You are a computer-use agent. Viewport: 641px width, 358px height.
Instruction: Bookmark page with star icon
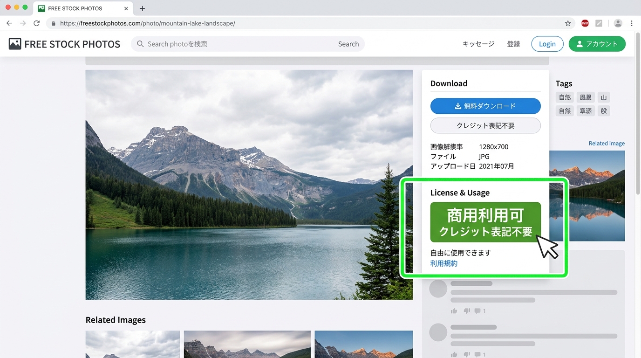pos(567,23)
